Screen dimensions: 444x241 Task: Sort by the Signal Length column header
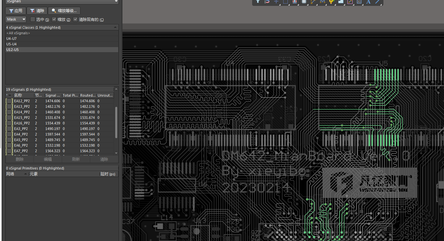(x=53, y=95)
